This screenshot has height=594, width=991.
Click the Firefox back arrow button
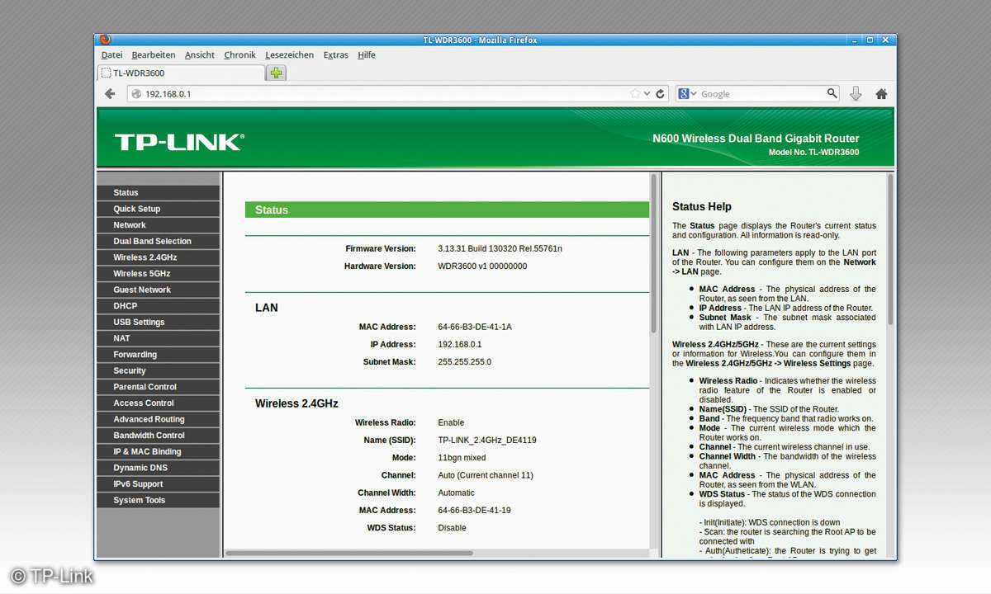[110, 94]
